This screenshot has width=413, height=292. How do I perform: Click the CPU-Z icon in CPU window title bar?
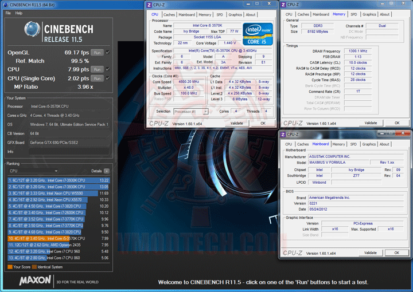click(x=149, y=5)
